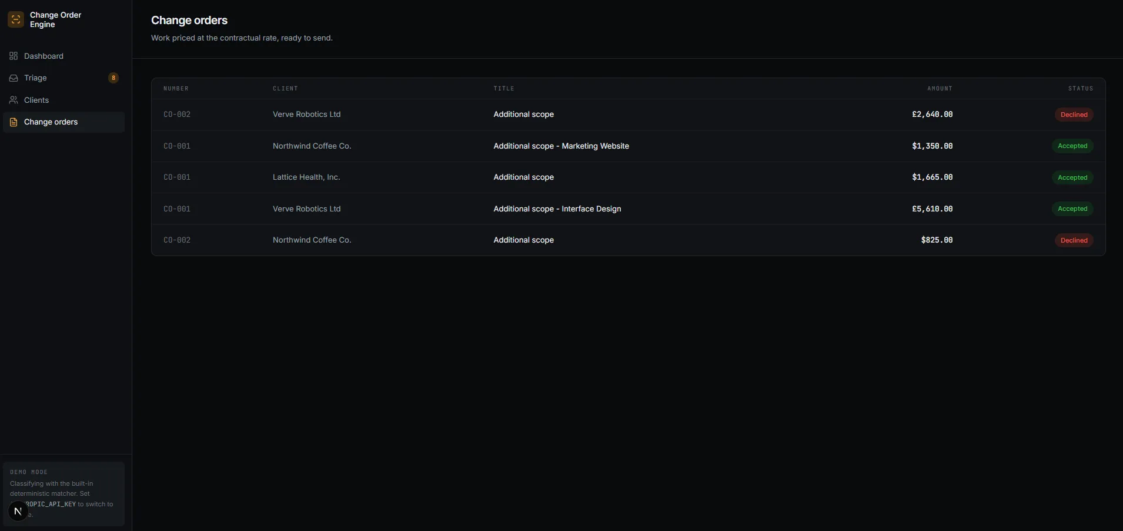Click the Change Order Engine logo icon
1123x531 pixels.
[x=16, y=19]
